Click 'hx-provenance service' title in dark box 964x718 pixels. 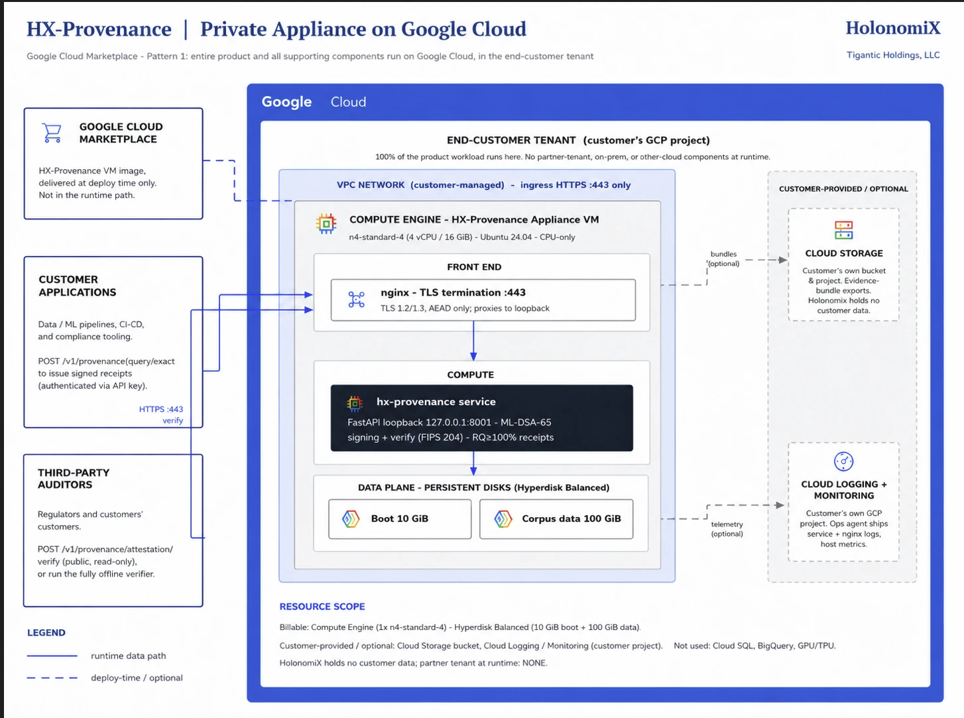pos(436,402)
